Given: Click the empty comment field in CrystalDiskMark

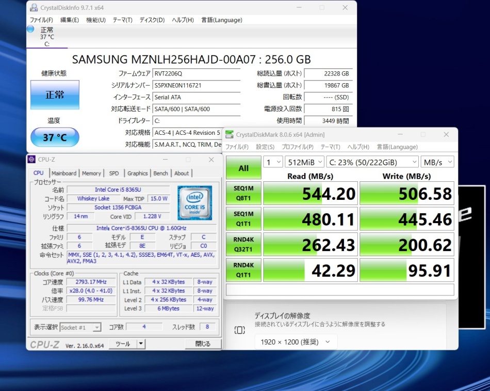Looking at the screenshot, I should (x=340, y=290).
